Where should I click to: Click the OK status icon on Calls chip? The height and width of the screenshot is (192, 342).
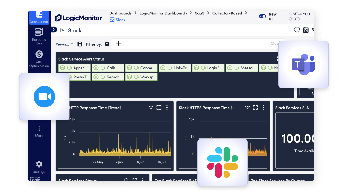click(96, 68)
